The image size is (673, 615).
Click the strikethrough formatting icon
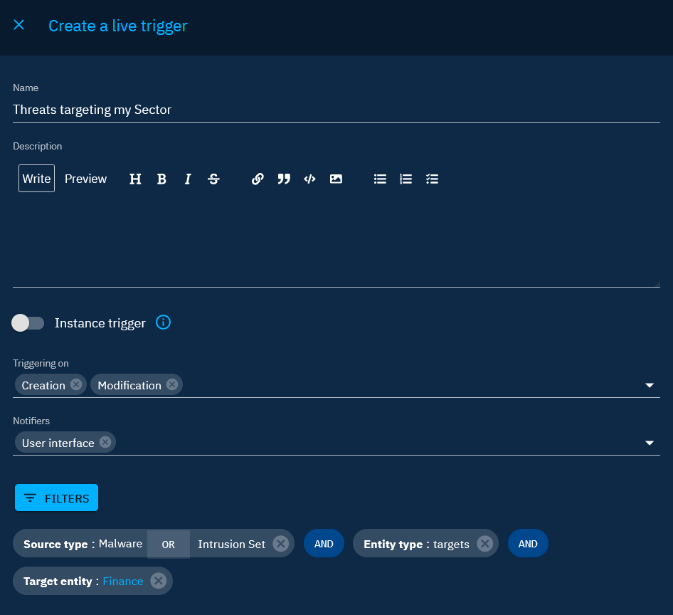[213, 179]
